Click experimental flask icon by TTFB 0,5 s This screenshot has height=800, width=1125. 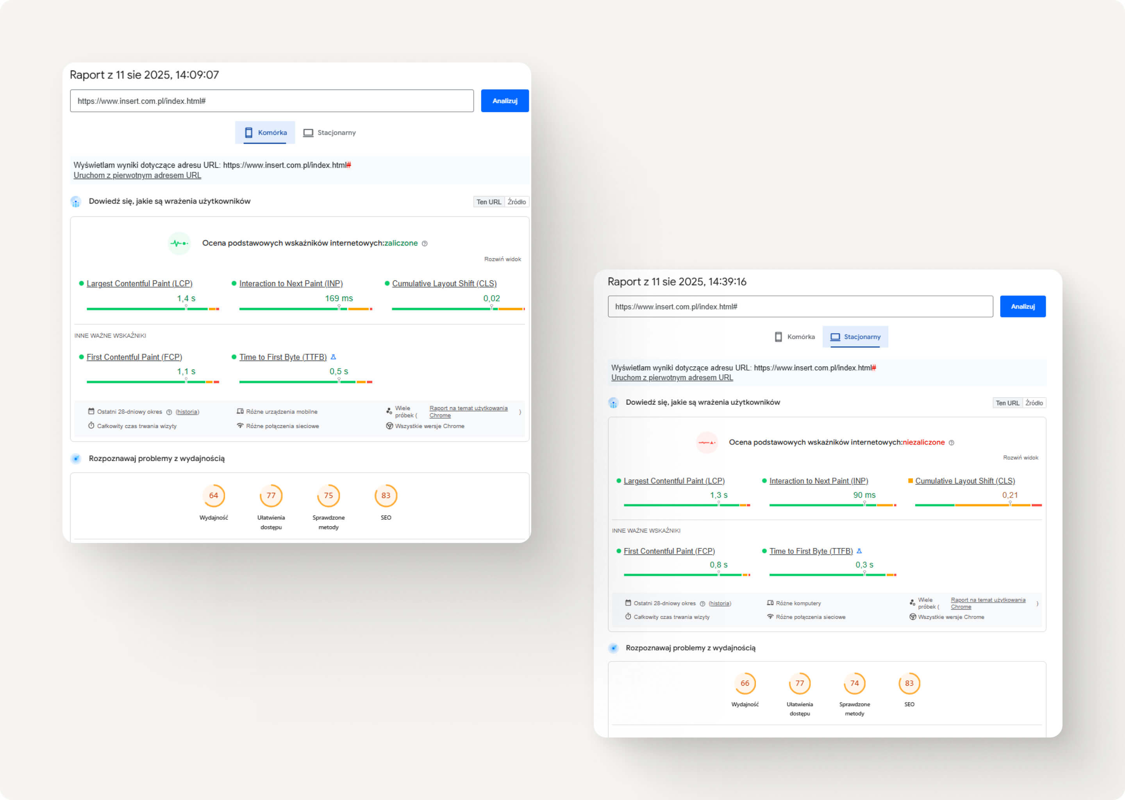(333, 357)
